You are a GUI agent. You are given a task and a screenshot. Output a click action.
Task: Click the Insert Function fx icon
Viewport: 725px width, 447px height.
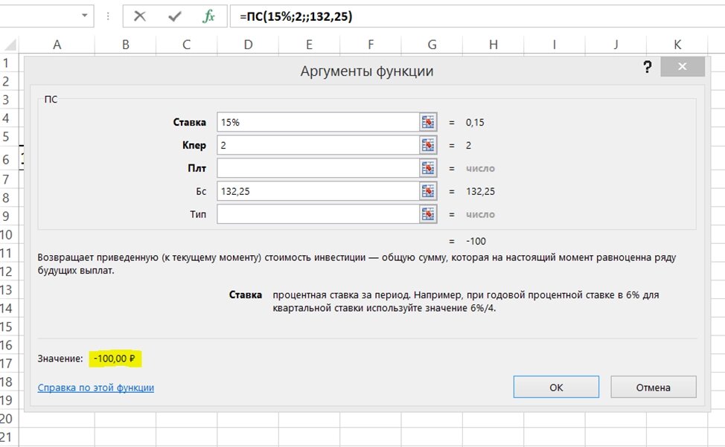coord(208,16)
